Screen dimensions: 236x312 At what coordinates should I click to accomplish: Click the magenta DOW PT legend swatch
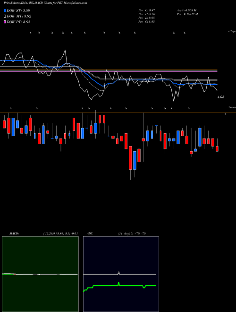(x=5, y=22)
